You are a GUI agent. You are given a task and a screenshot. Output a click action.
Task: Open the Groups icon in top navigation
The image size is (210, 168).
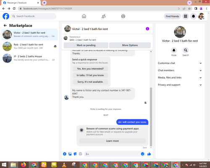point(123,16)
